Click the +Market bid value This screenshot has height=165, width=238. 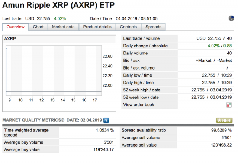point(203,61)
